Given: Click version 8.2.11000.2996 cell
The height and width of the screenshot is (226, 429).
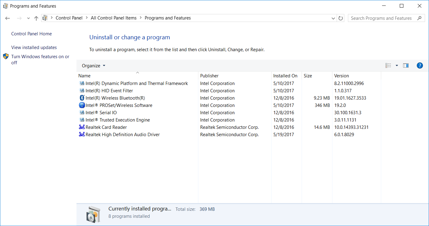Looking at the screenshot, I should tap(349, 83).
